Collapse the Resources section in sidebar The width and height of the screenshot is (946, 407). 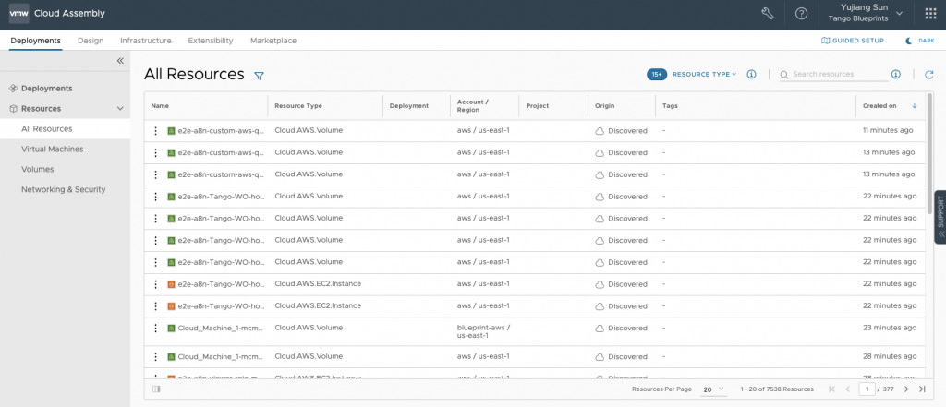pyautogui.click(x=120, y=109)
